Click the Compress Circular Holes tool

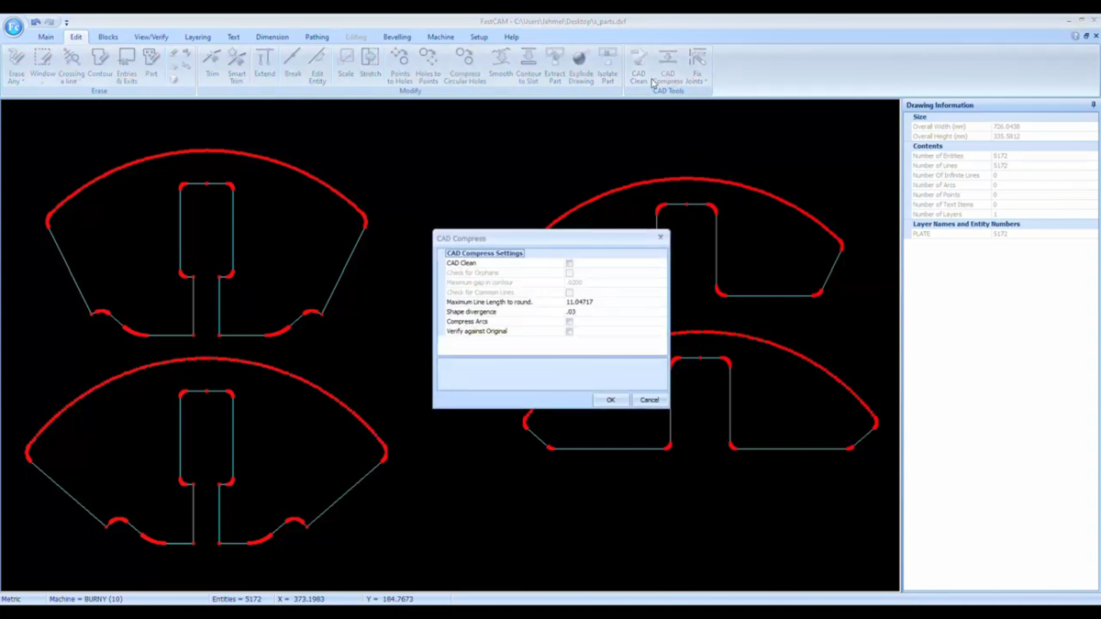coord(465,66)
